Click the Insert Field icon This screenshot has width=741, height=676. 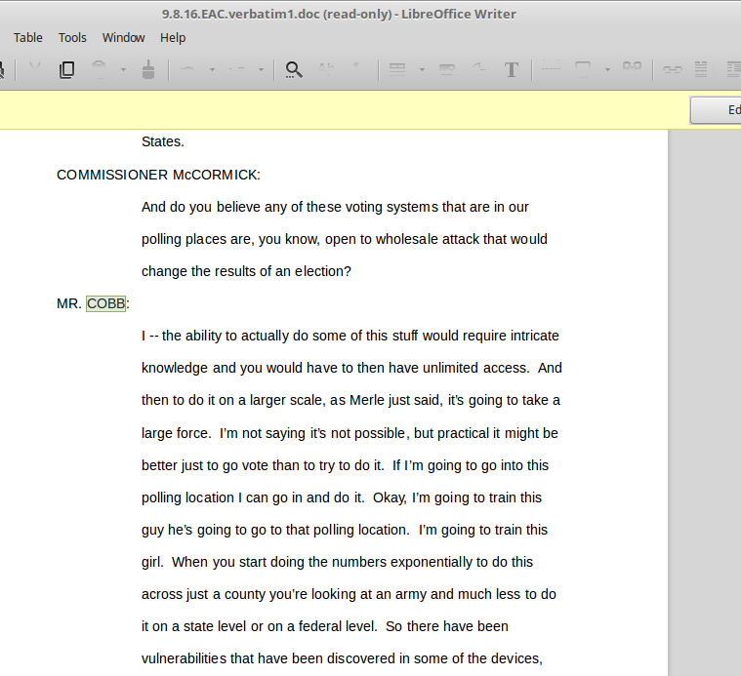tap(583, 70)
